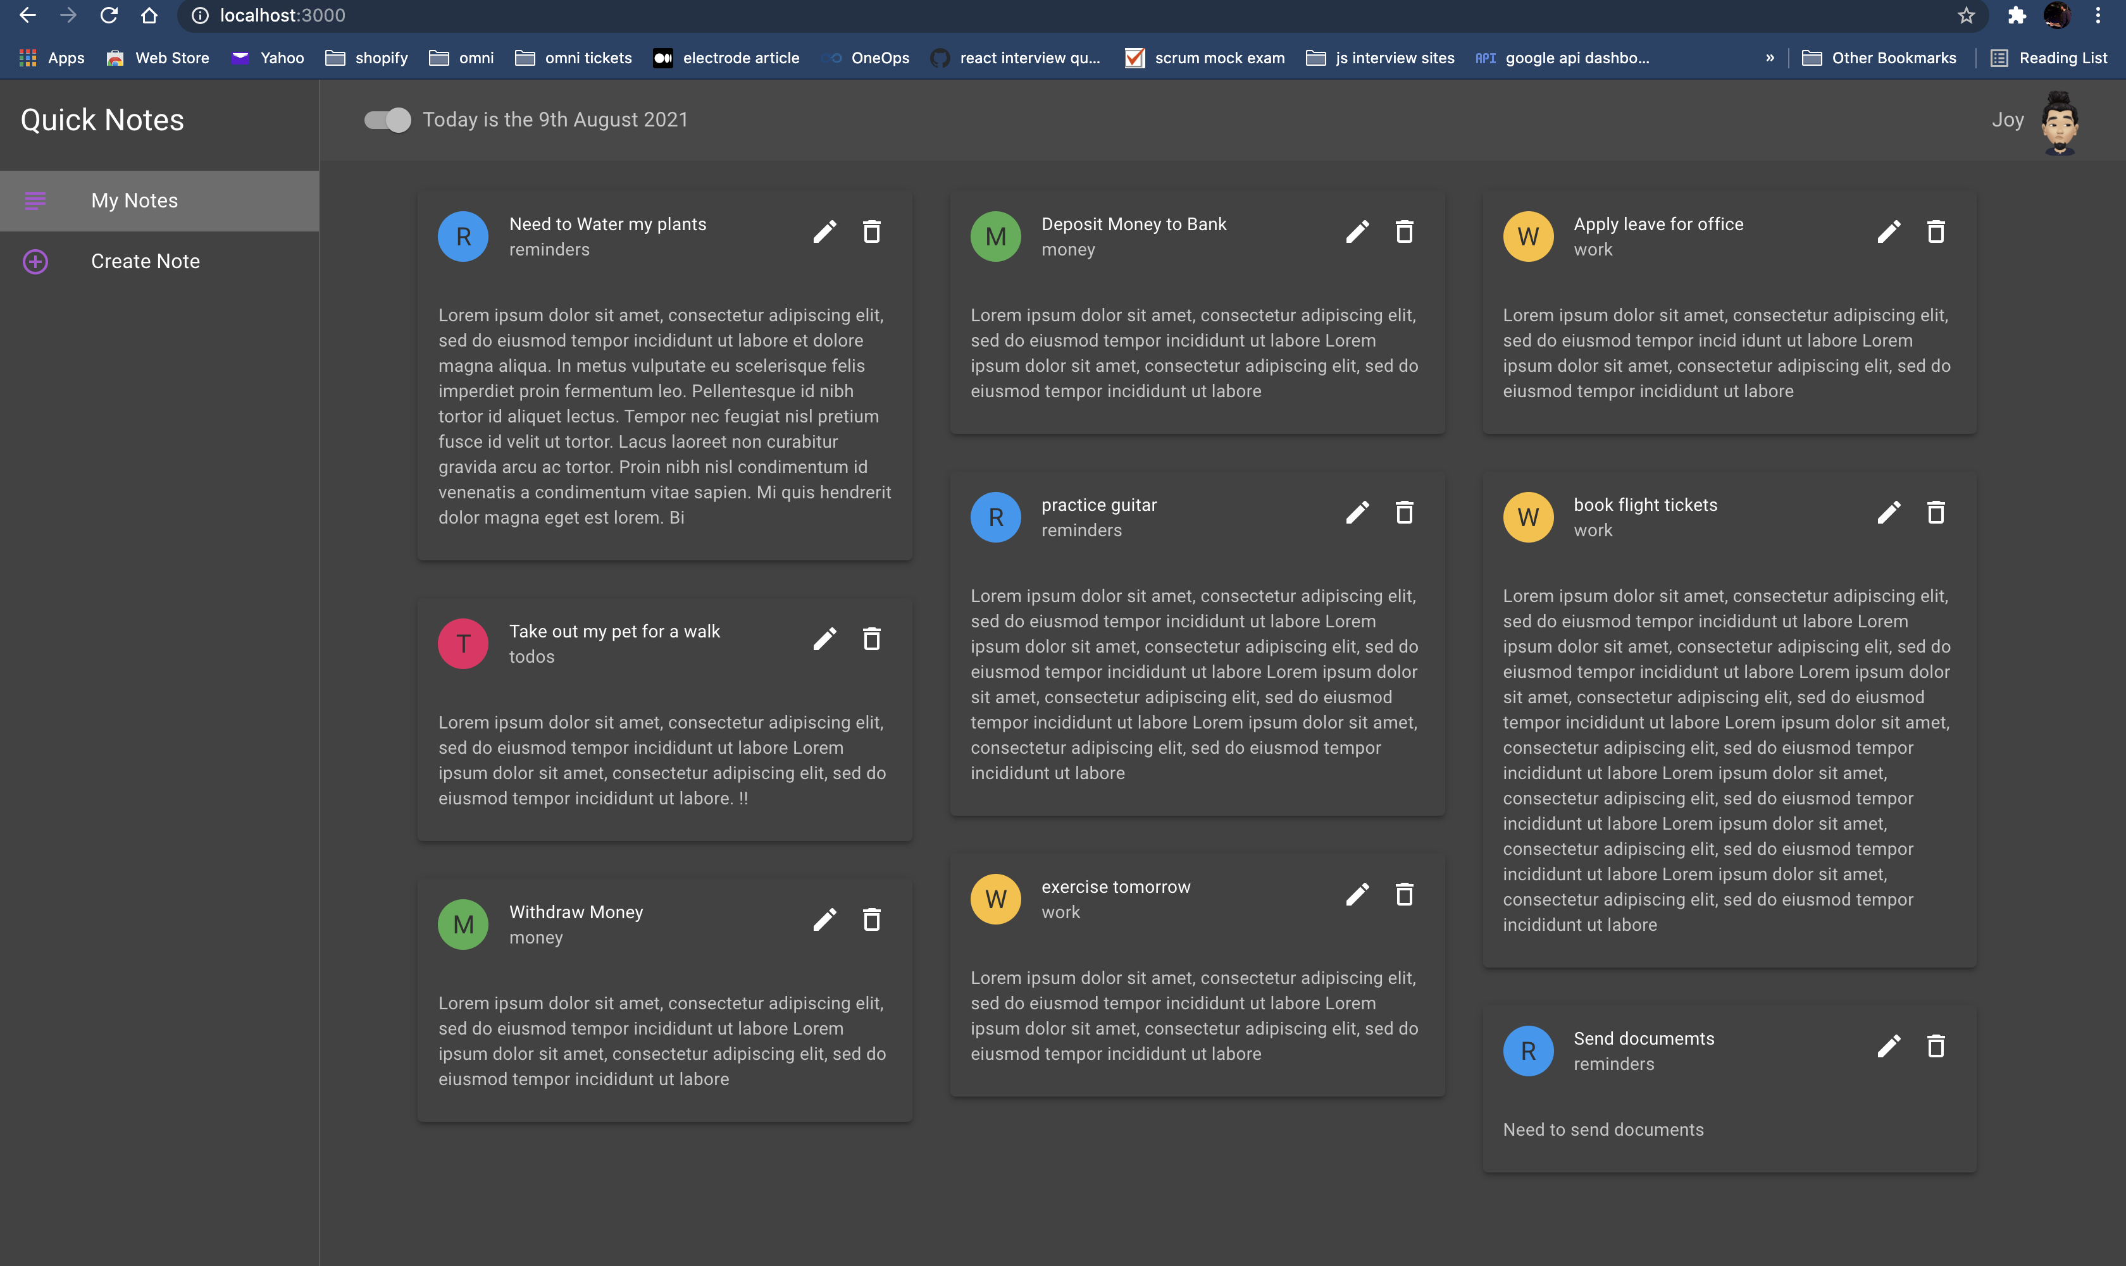Open the My Notes sidebar item
2126x1266 pixels.
tap(134, 200)
